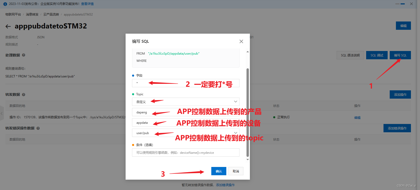The height and width of the screenshot is (190, 420).
Task: Click the FROM topic path in SQL preview
Action: click(x=174, y=54)
